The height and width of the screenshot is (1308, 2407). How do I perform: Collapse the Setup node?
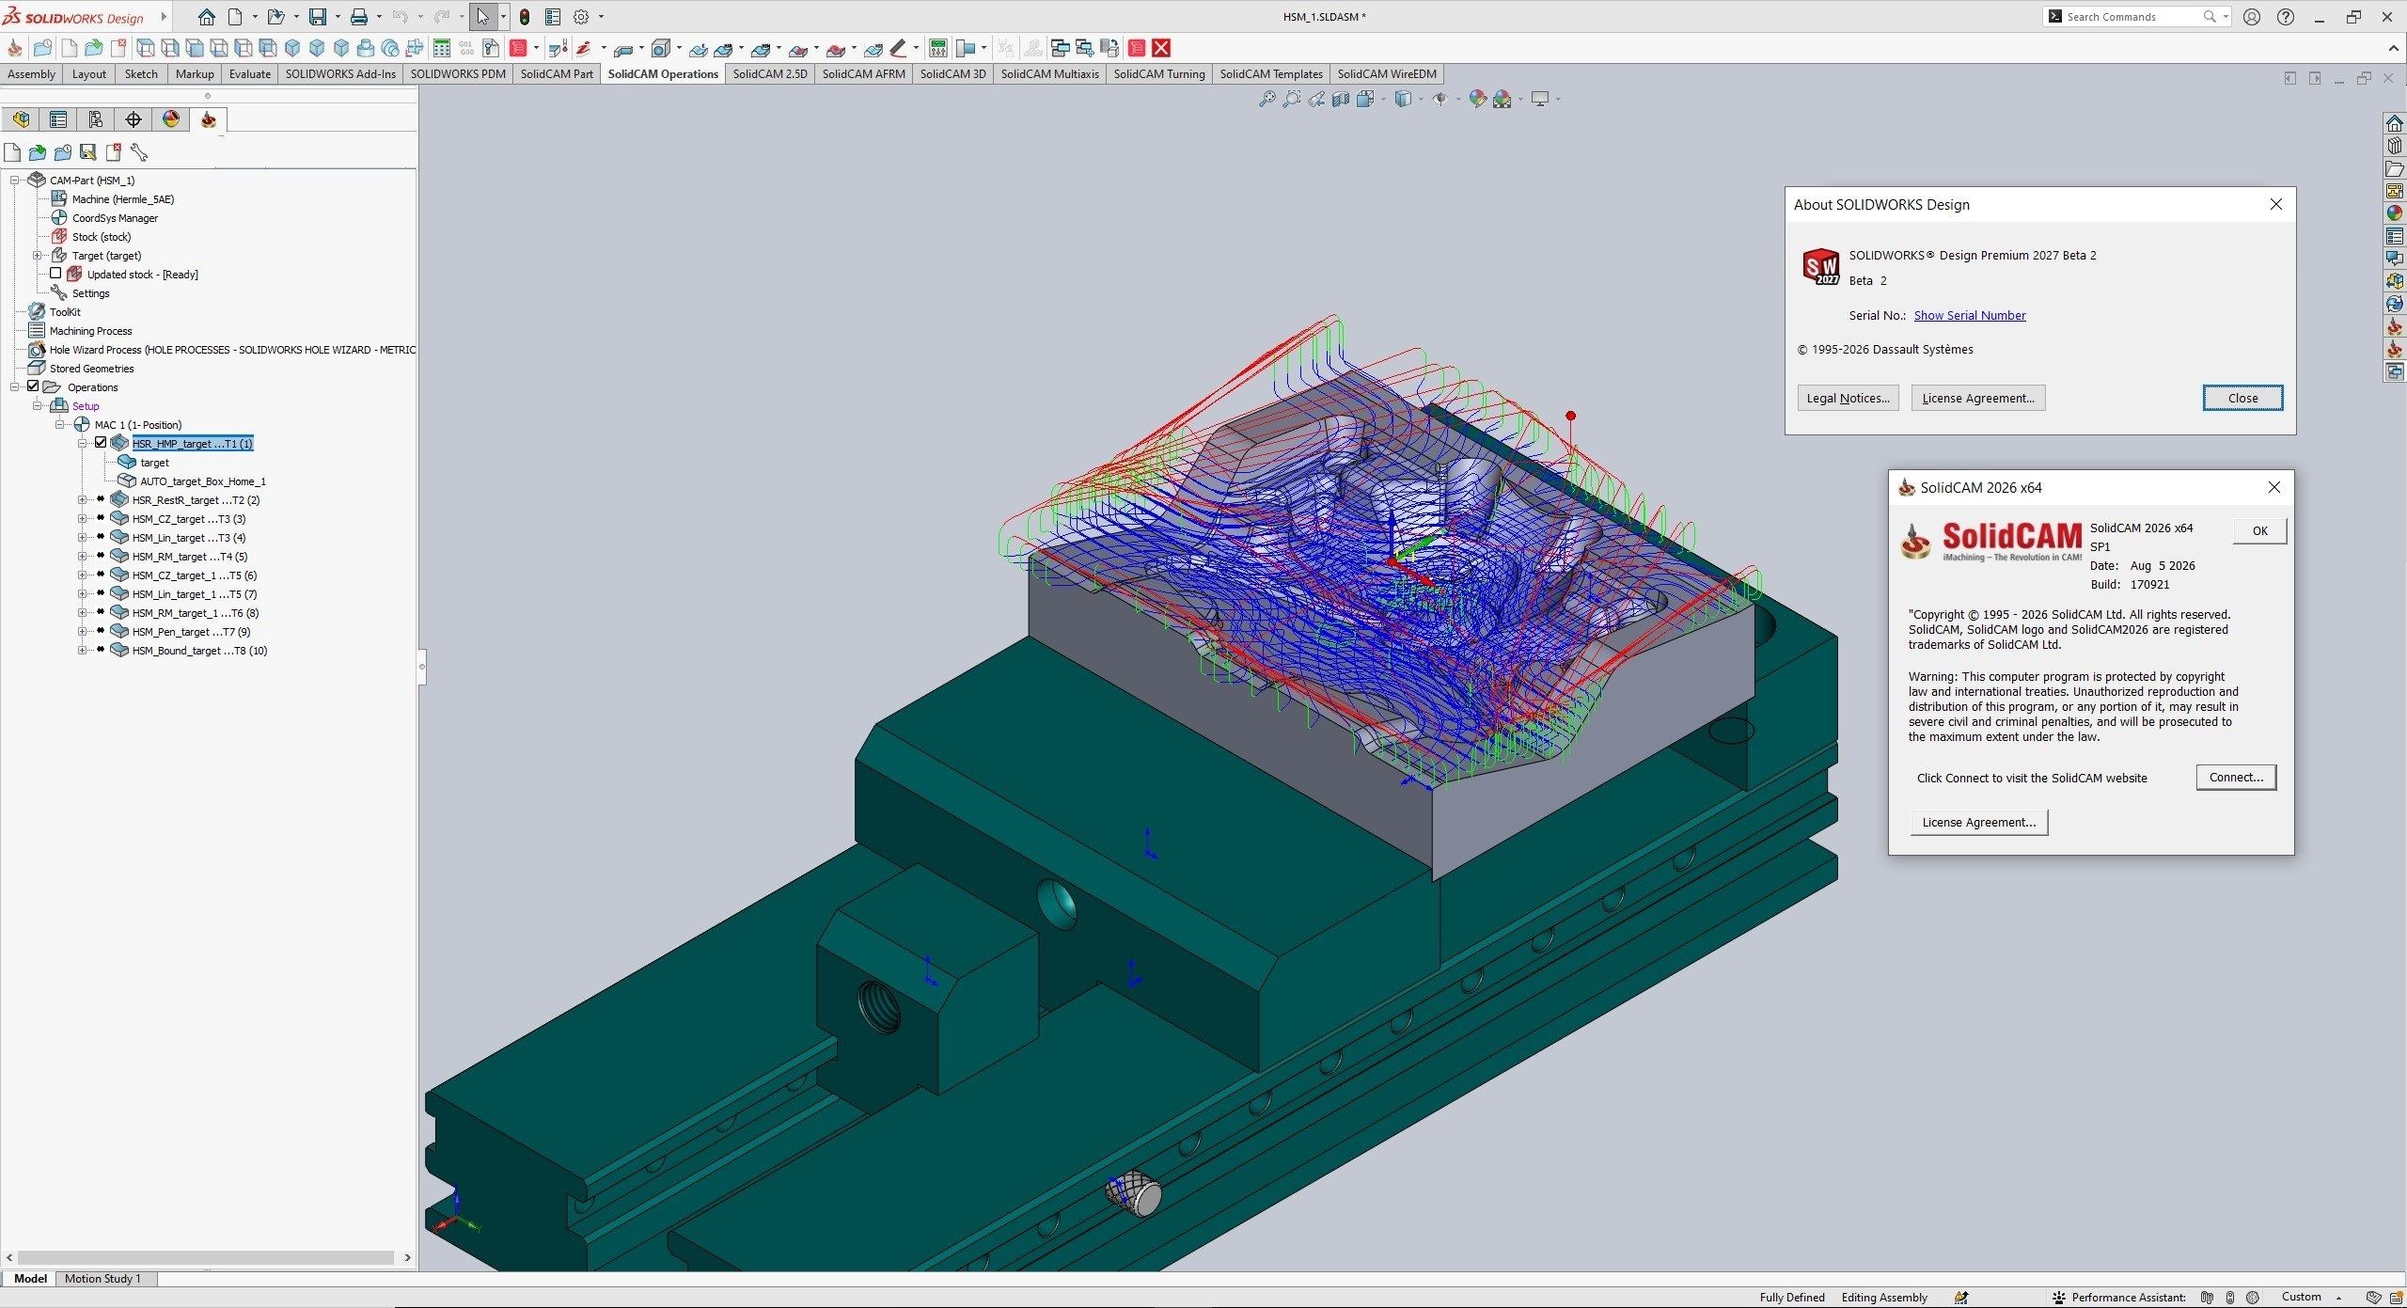38,405
